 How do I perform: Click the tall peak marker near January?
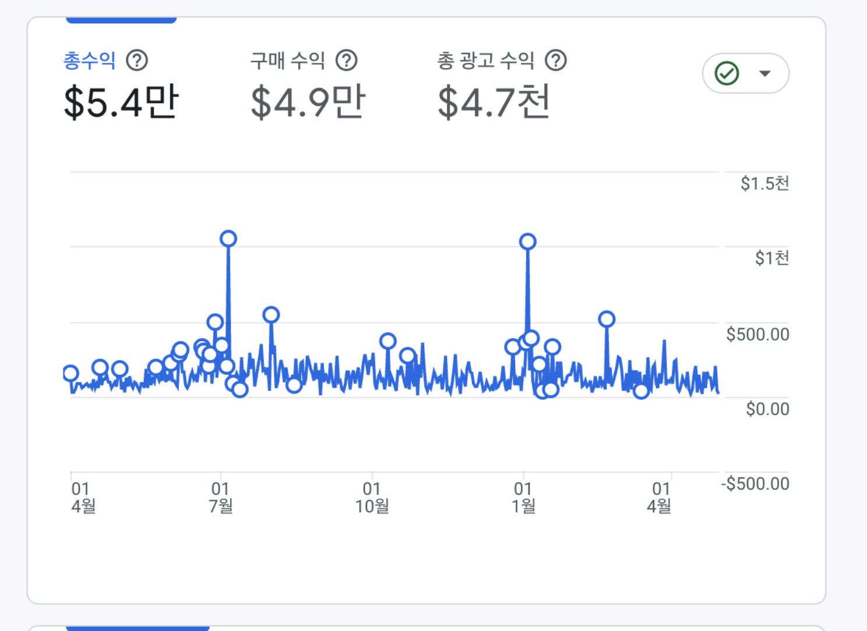(x=528, y=242)
